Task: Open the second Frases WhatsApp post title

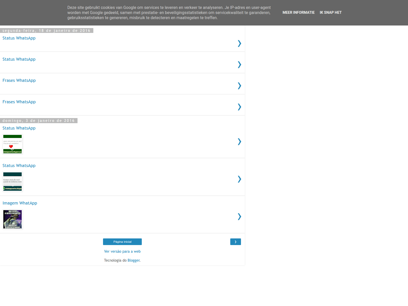Action: pyautogui.click(x=19, y=102)
